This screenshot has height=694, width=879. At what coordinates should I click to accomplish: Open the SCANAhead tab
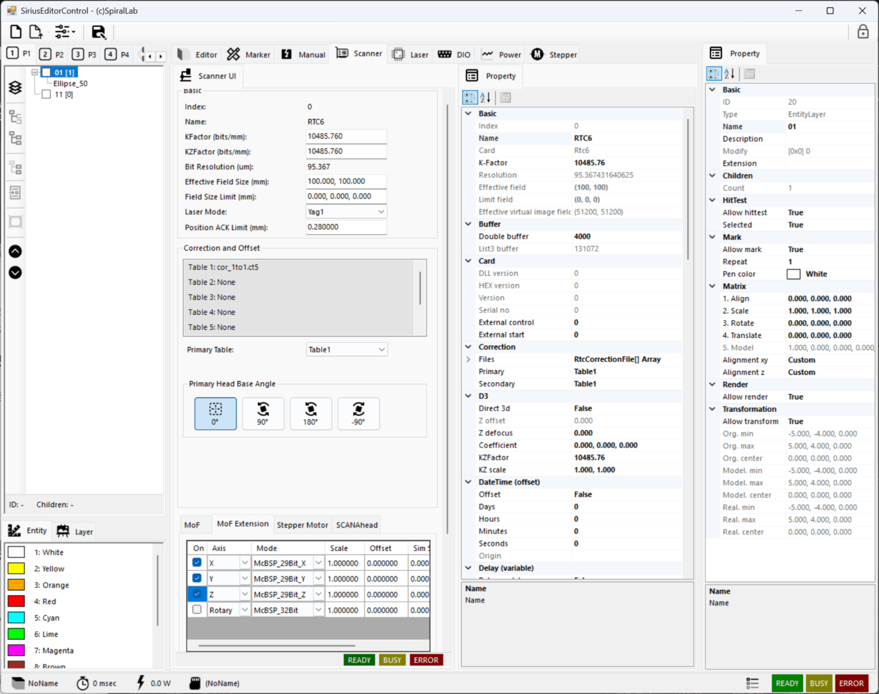click(x=356, y=525)
